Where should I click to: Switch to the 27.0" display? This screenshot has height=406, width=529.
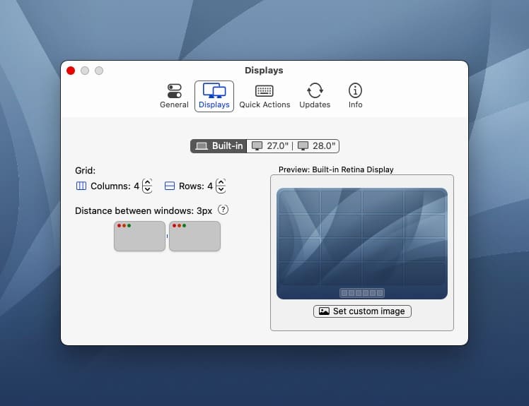(x=270, y=146)
